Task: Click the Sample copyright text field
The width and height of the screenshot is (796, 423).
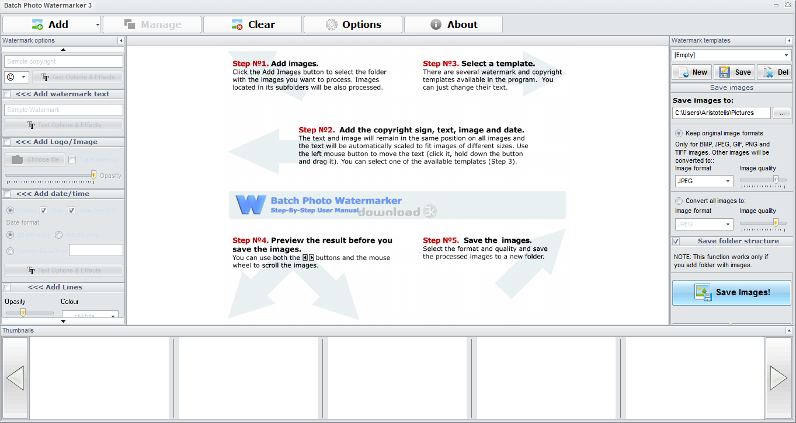Action: [64, 61]
